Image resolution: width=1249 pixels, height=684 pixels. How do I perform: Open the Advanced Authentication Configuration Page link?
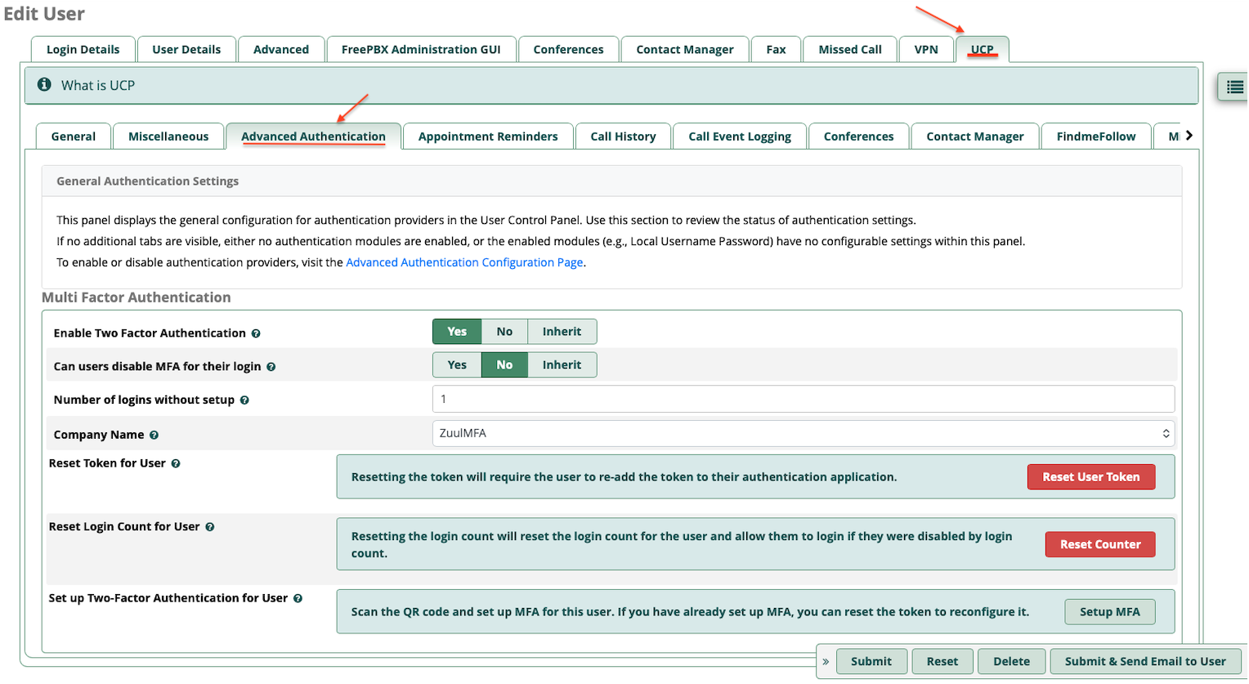(464, 262)
